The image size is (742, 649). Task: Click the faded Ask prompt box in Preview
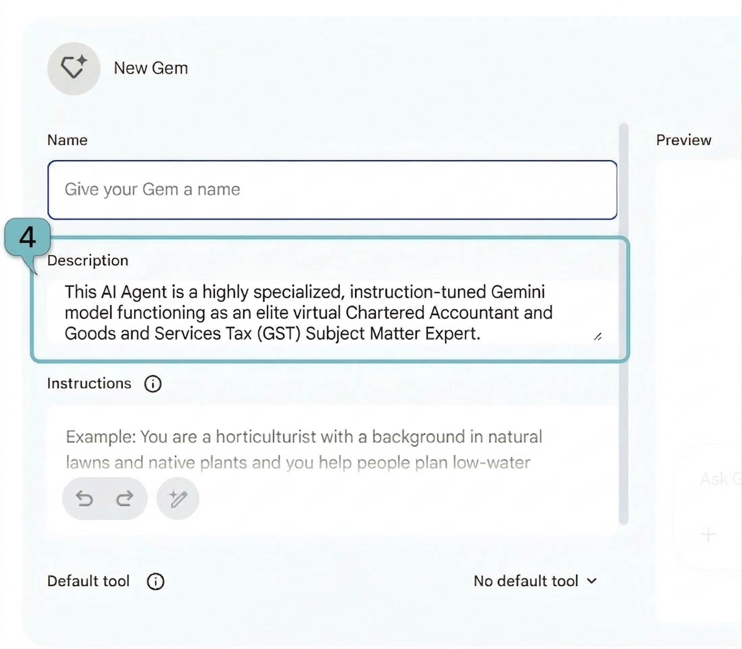point(719,479)
